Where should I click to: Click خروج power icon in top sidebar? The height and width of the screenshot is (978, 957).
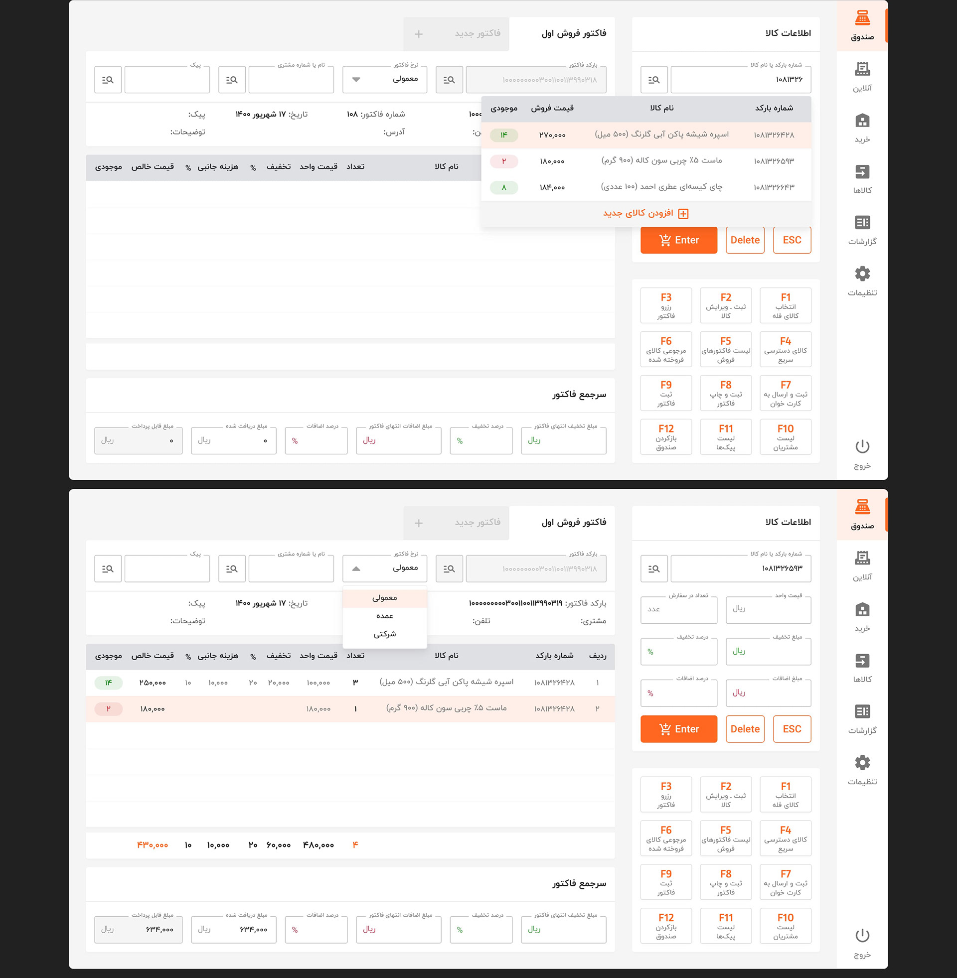coord(862,446)
